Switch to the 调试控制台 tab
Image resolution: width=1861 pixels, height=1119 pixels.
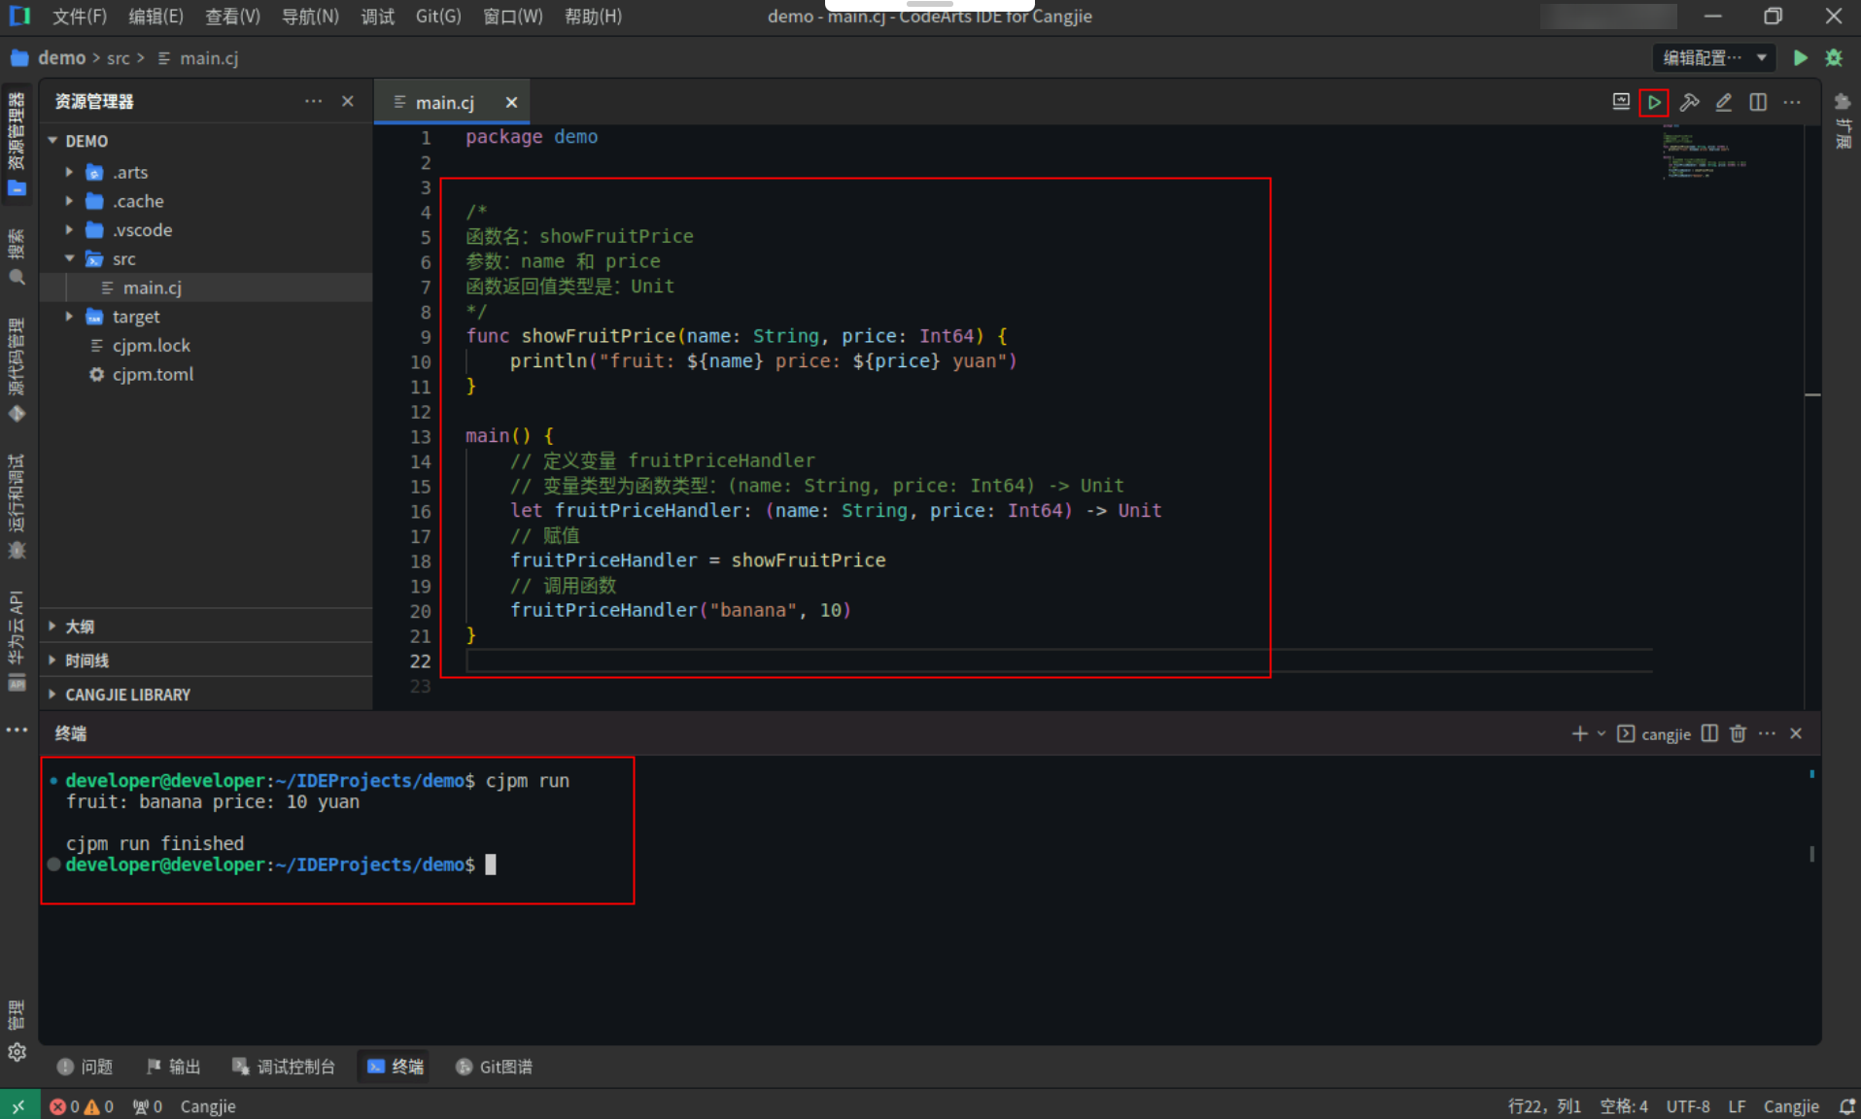point(283,1067)
